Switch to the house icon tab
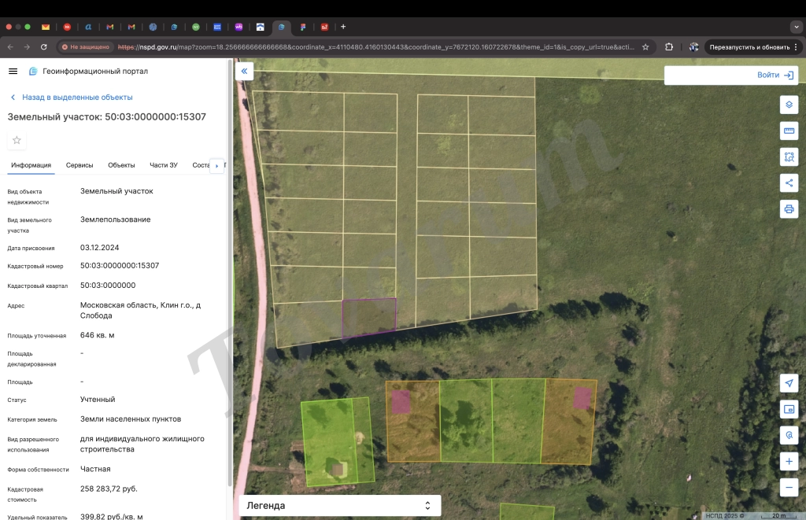This screenshot has width=806, height=520. click(x=261, y=27)
